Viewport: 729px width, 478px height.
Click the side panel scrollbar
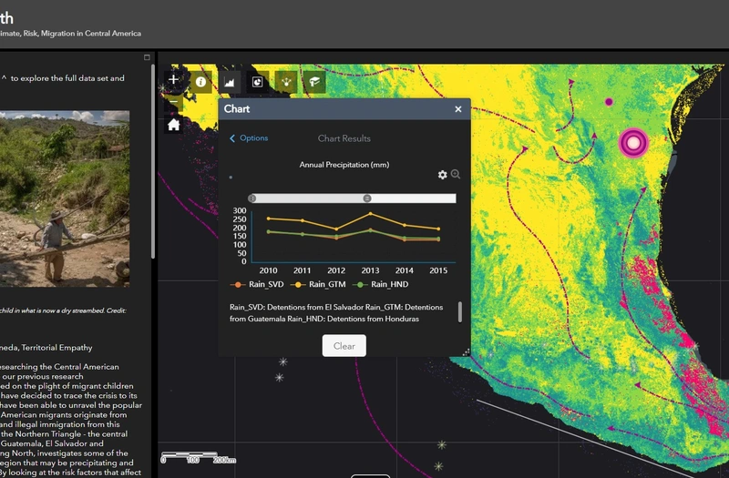[152, 161]
